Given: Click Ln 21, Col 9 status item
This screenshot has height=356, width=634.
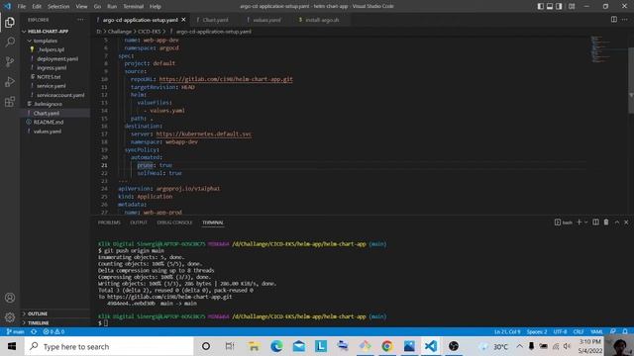Looking at the screenshot, I should 507,332.
